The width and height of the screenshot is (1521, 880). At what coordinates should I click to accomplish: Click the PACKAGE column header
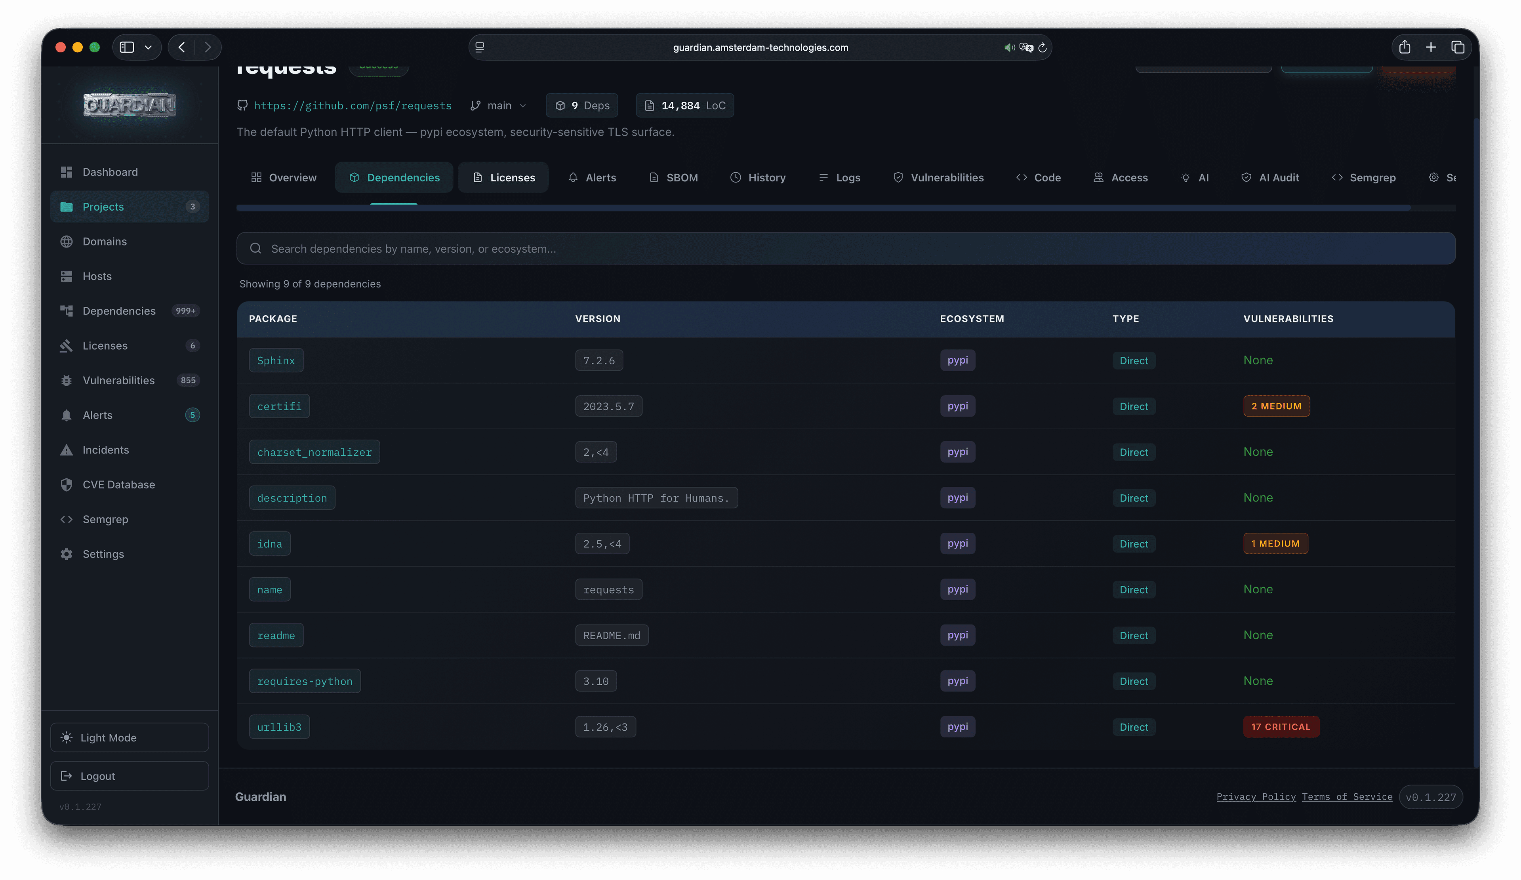click(273, 319)
